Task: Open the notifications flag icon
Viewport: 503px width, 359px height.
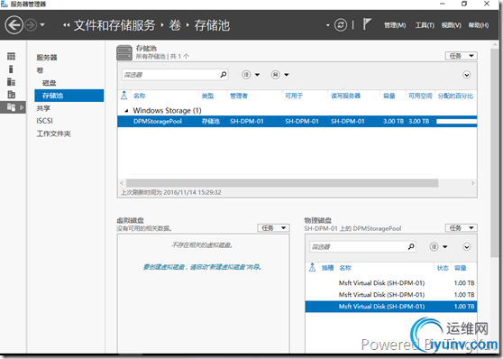Action: (x=367, y=24)
